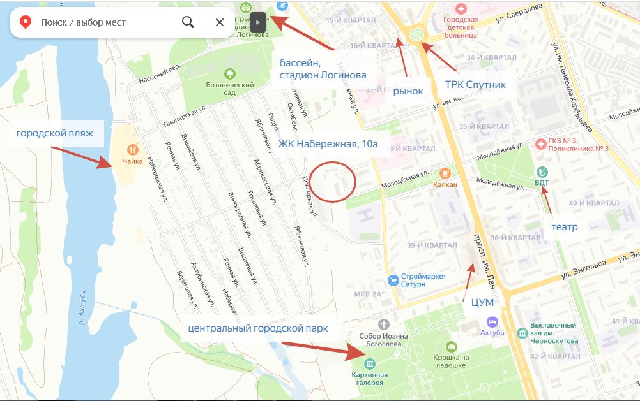This screenshot has width=640, height=401.
Task: Select the Ботанический сад tree icon
Action: tap(230, 74)
